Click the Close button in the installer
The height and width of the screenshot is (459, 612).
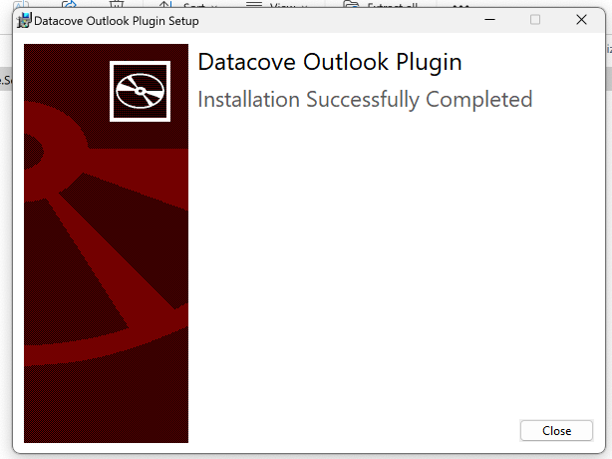556,430
